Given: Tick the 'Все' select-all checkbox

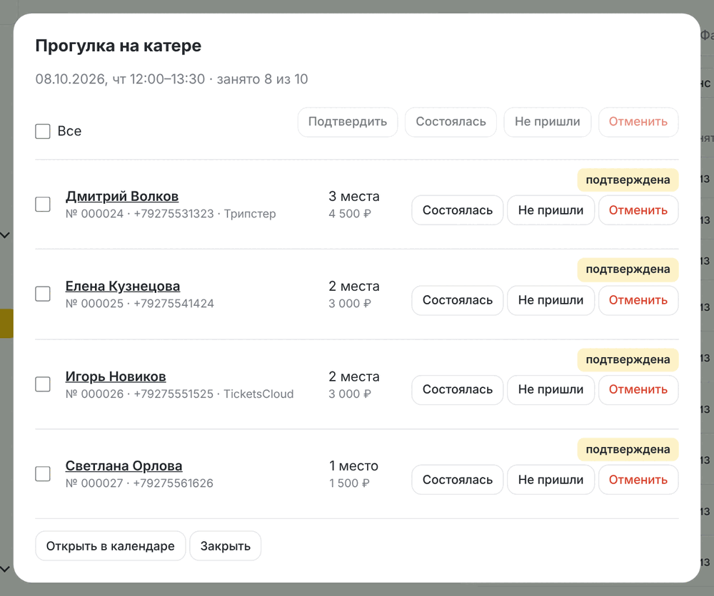Looking at the screenshot, I should click(x=43, y=131).
